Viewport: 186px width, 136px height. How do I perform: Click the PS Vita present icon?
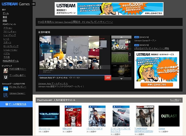[5, 89]
